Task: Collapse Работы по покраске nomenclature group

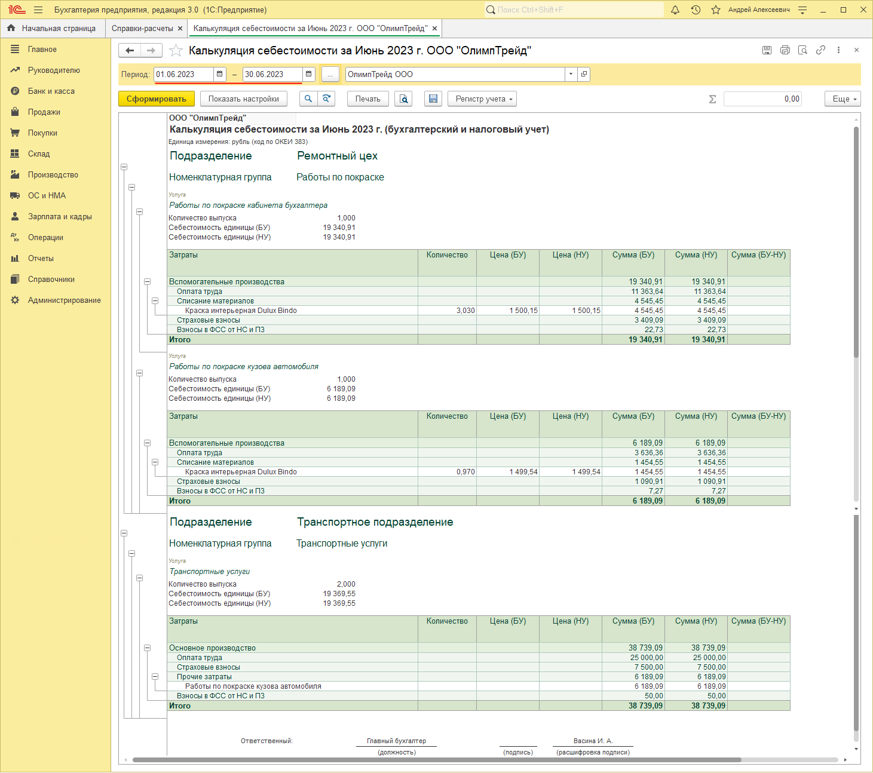Action: tap(132, 188)
